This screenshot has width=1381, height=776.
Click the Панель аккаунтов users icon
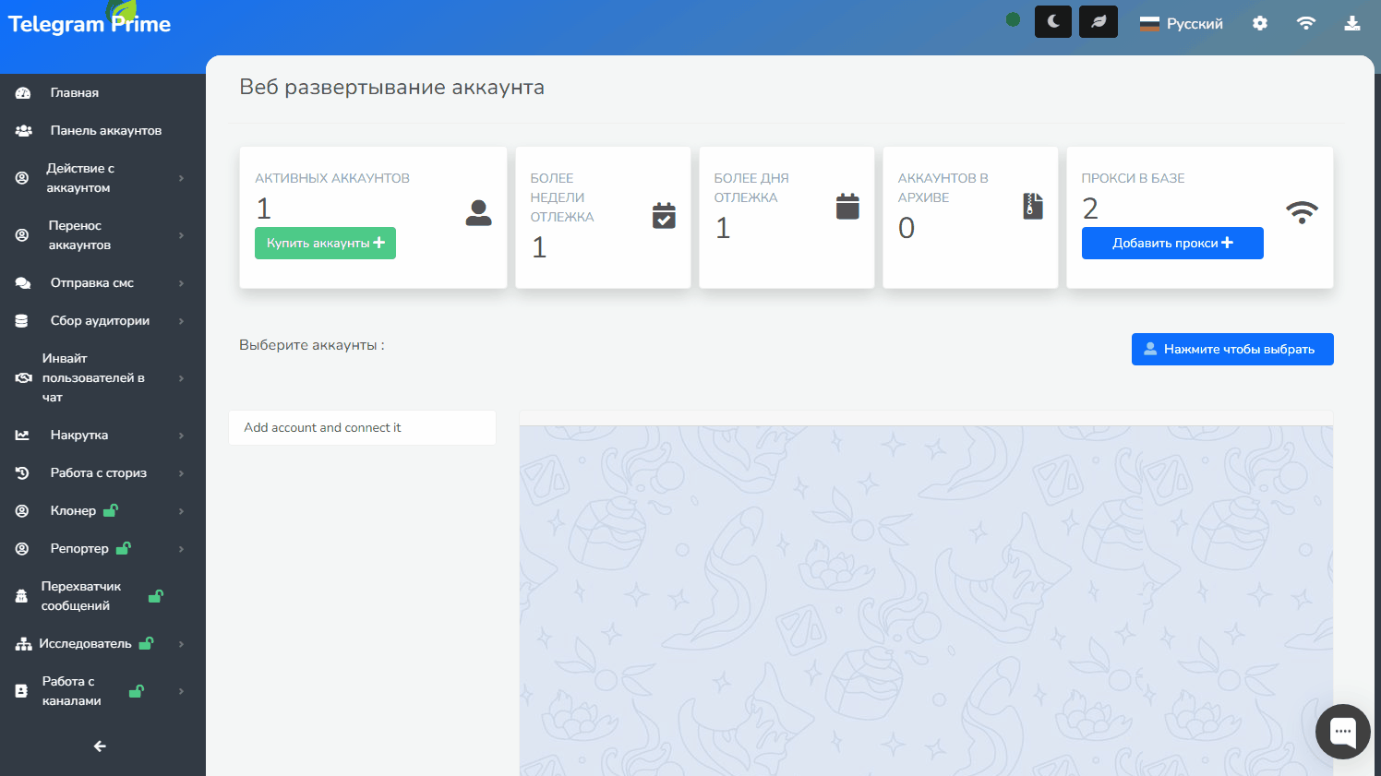click(23, 131)
